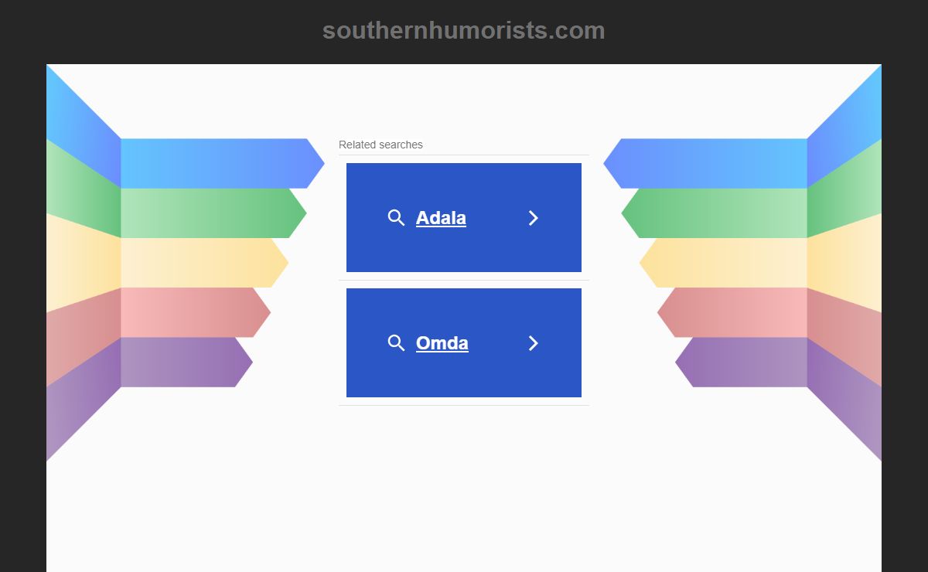Click the left blue arrow banner
This screenshot has height=572, width=928.
pos(223,163)
